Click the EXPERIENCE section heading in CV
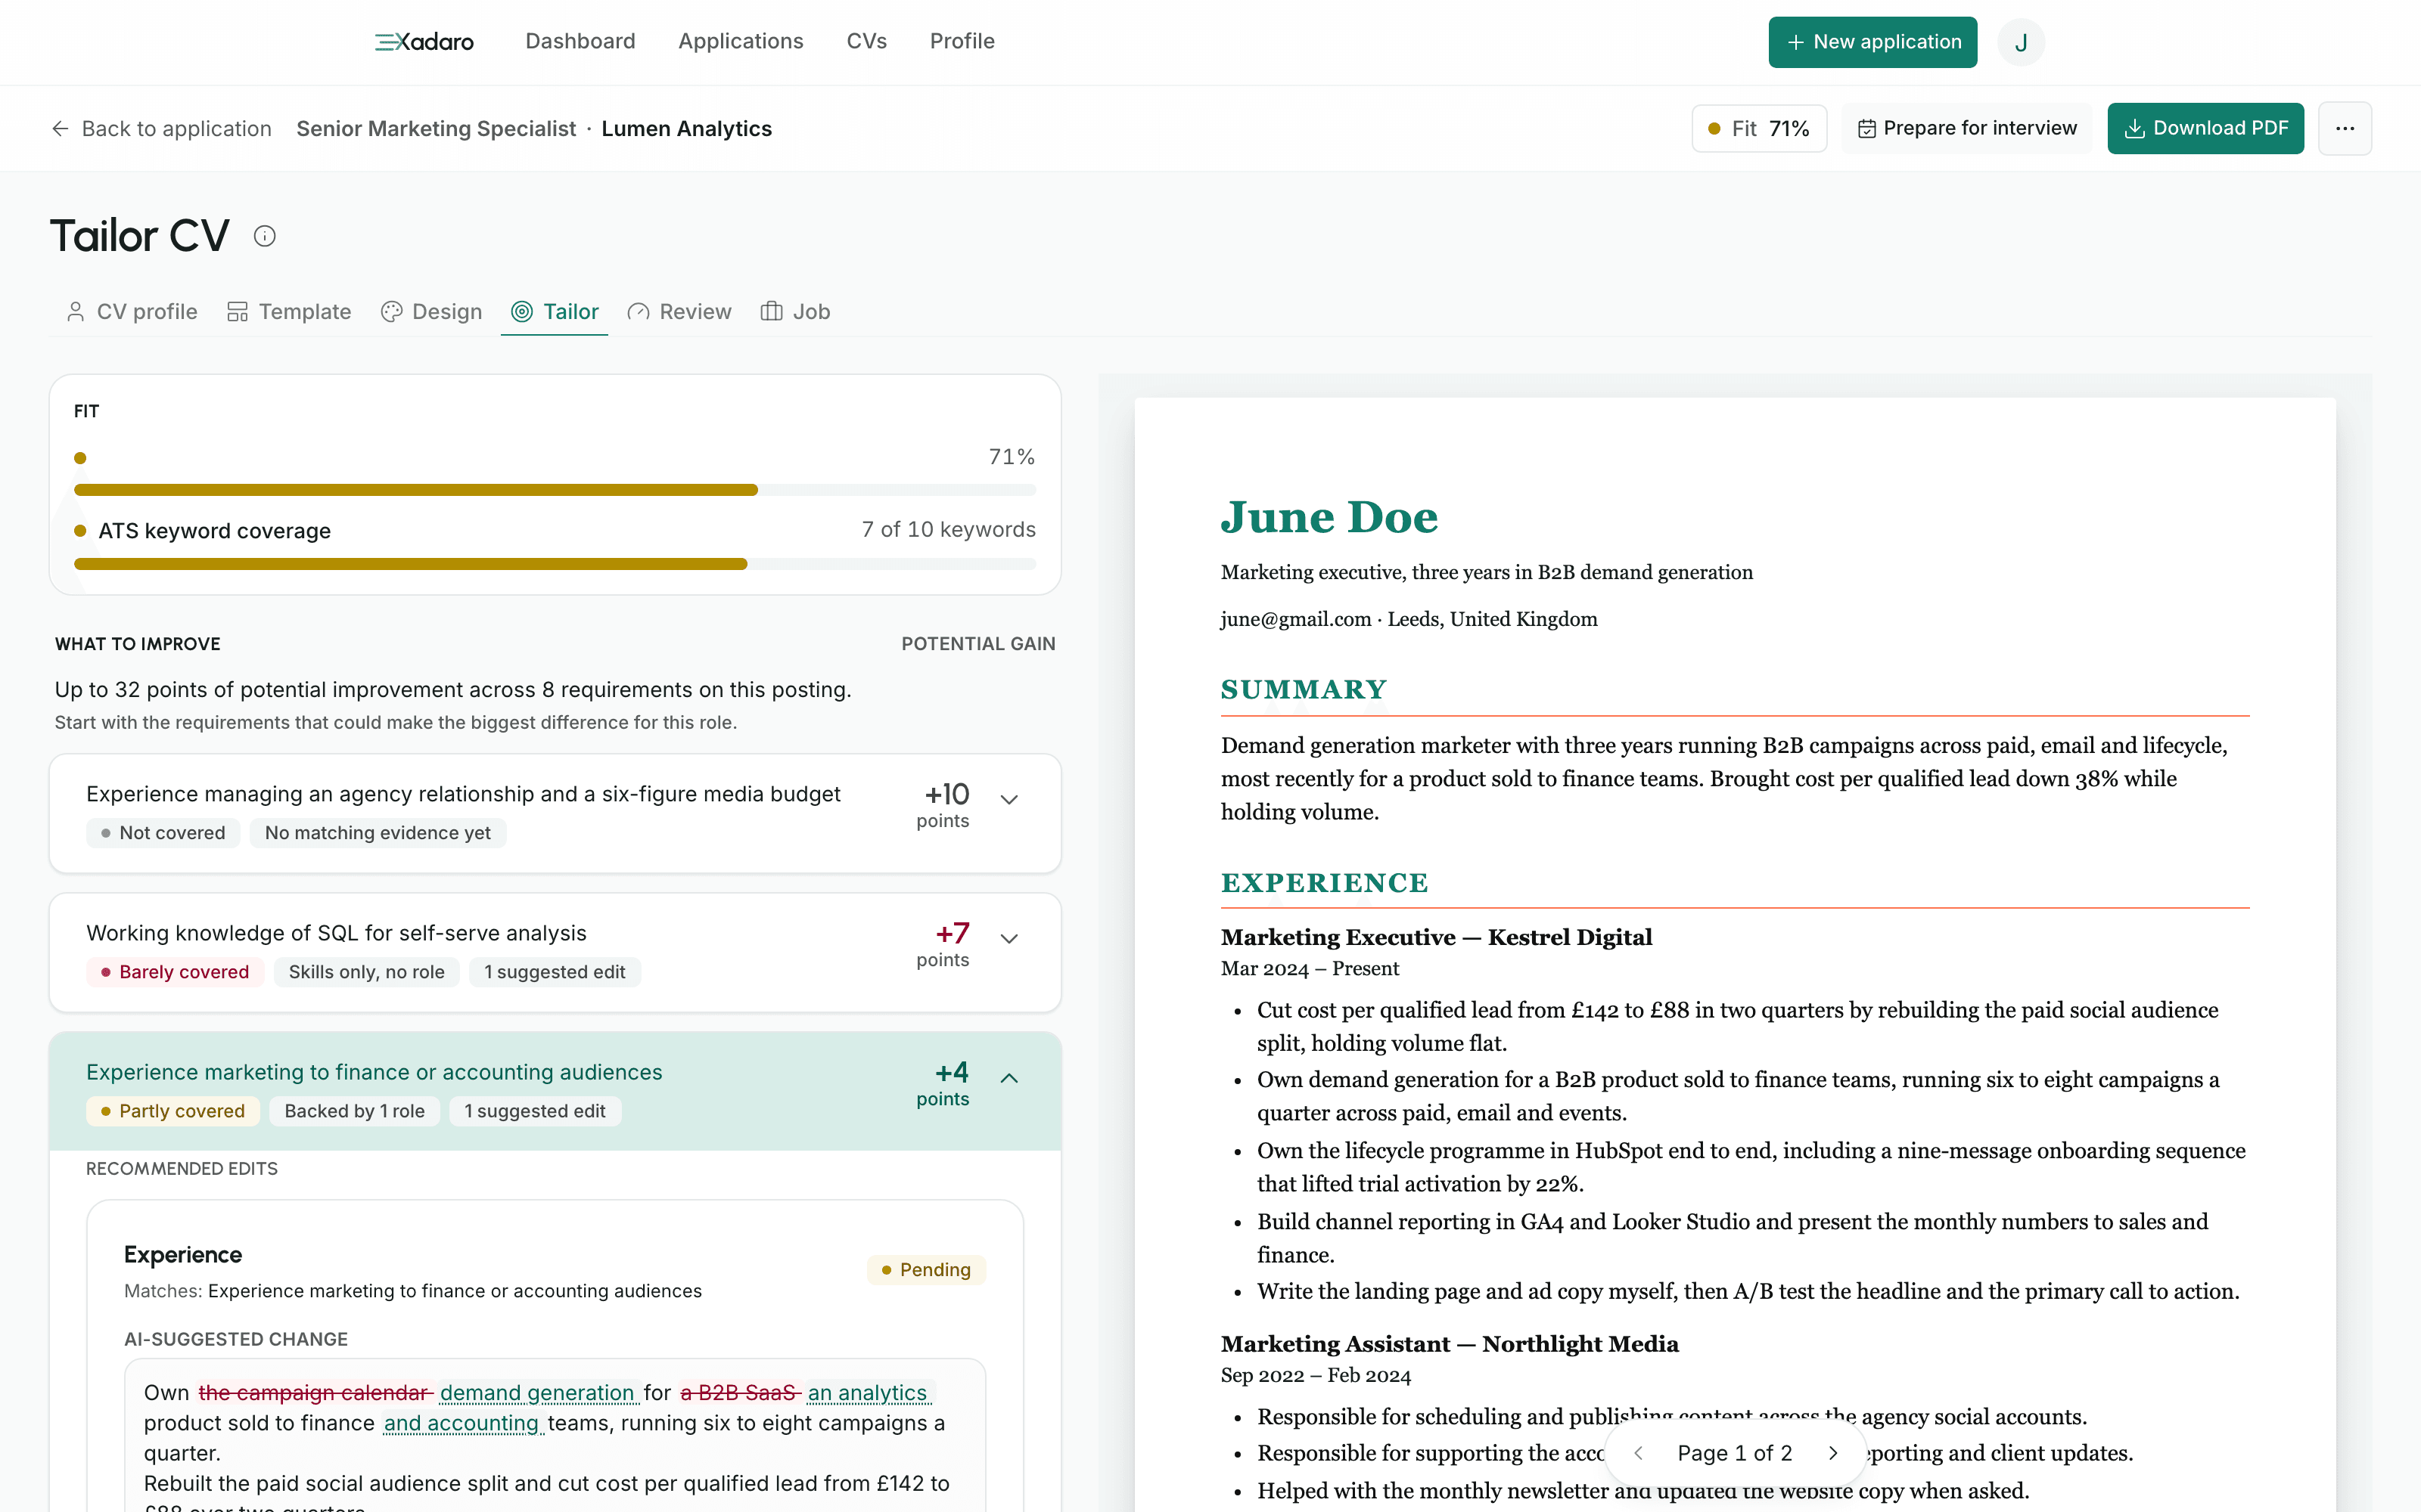The width and height of the screenshot is (2421, 1512). pyautogui.click(x=1325, y=883)
